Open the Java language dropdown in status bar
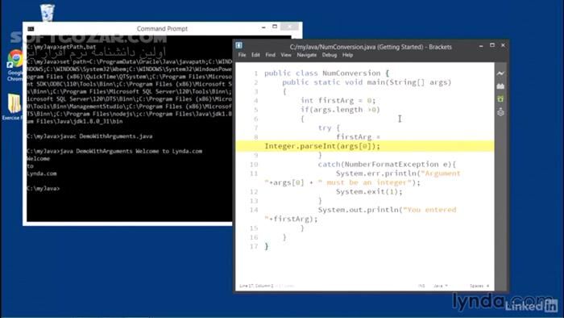564x318 pixels. 440,286
